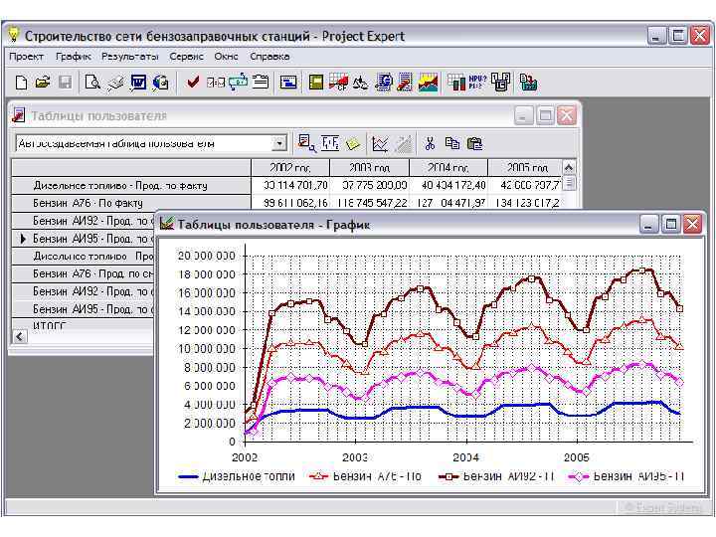Image resolution: width=716 pixels, height=537 pixels.
Task: Paste using the clipboard icon
Action: (x=475, y=144)
